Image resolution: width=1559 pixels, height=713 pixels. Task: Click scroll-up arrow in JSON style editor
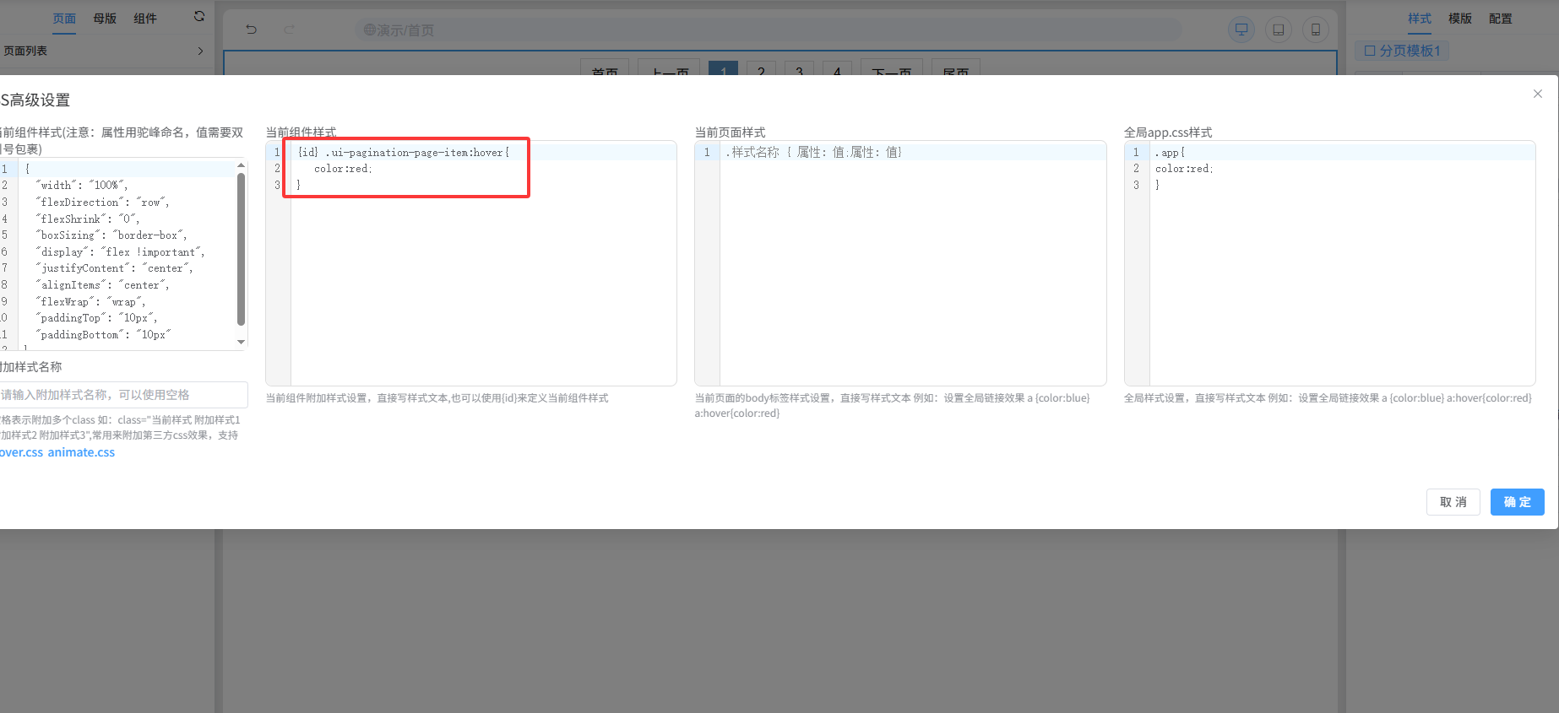[x=242, y=165]
